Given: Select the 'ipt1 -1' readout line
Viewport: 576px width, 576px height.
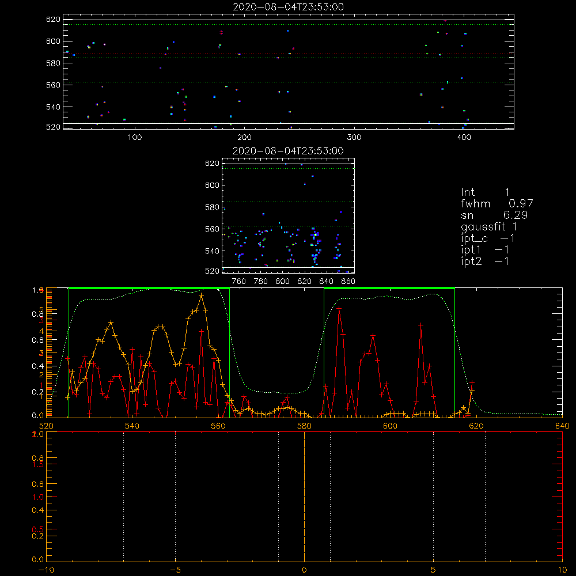Looking at the screenshot, I should point(484,250).
